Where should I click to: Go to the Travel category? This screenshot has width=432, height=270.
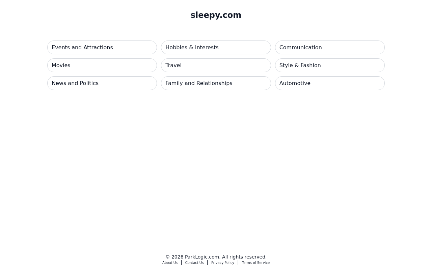(x=216, y=65)
